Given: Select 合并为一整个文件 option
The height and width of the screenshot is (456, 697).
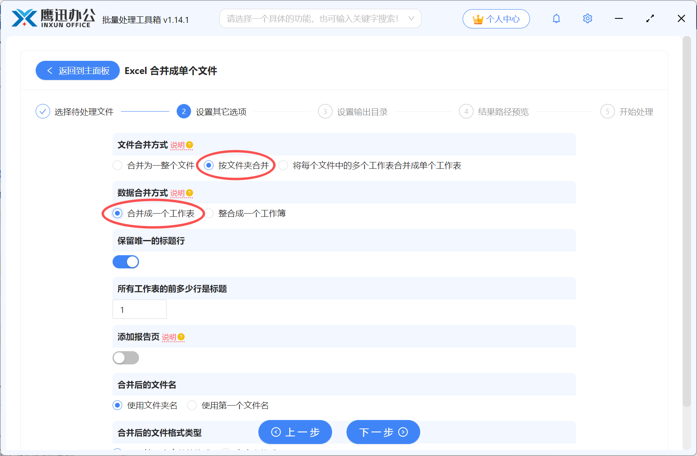Looking at the screenshot, I should (117, 165).
